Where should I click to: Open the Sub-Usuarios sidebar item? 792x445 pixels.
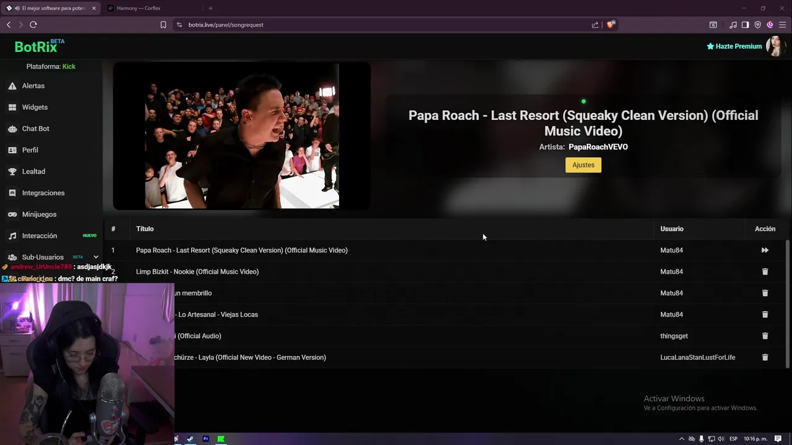[x=43, y=257]
